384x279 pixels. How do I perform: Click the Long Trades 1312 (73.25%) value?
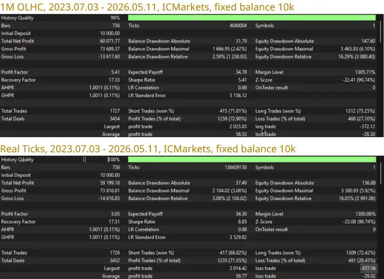[x=360, y=111]
